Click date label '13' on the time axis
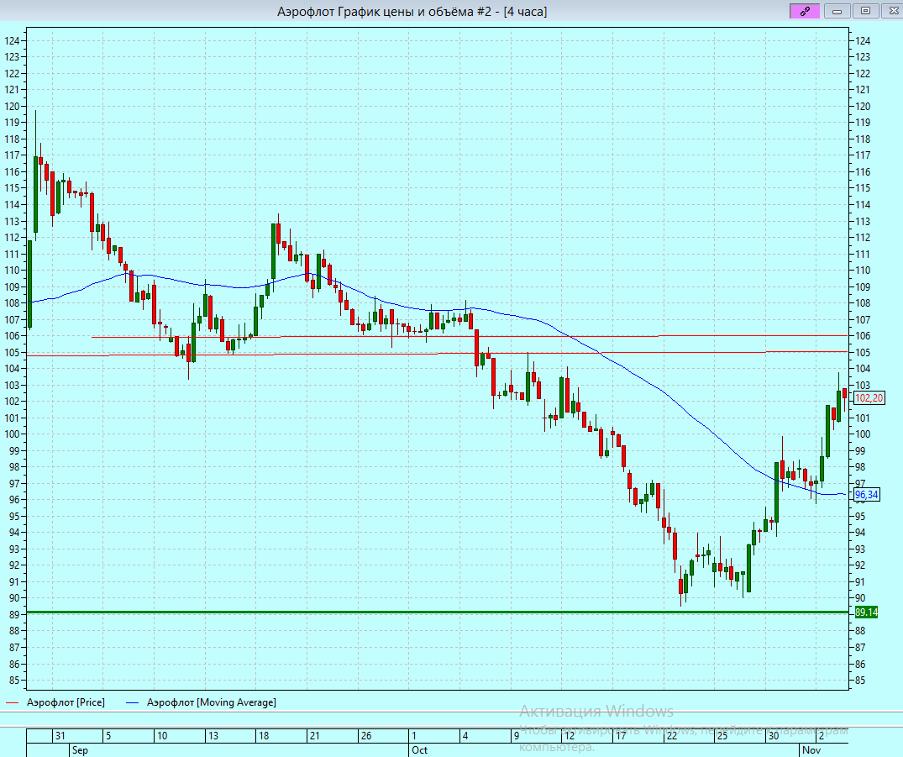The width and height of the screenshot is (903, 757). [x=213, y=736]
